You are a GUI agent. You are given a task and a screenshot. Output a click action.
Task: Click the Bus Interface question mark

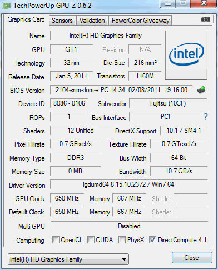pyautogui.click(x=206, y=117)
